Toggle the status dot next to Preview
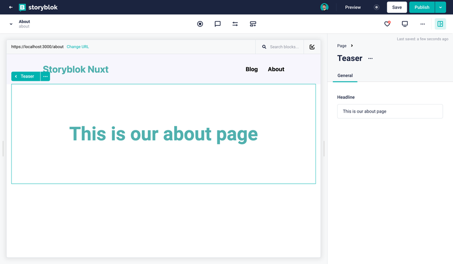Image resolution: width=453 pixels, height=264 pixels. pos(376,7)
